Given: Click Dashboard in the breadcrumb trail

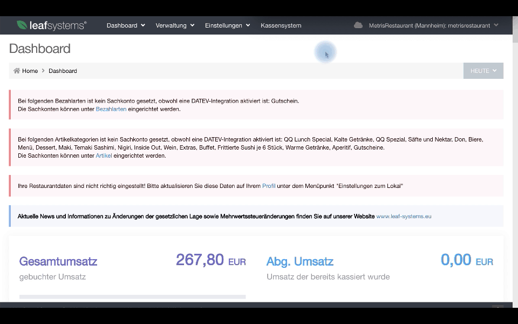Looking at the screenshot, I should (x=63, y=71).
